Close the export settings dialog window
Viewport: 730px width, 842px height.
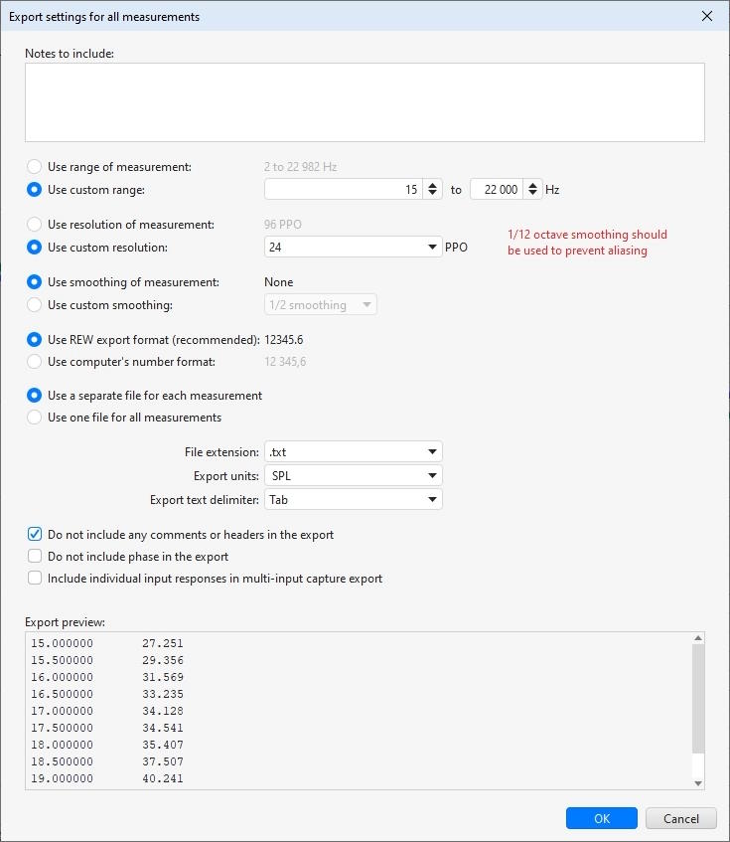coord(707,16)
